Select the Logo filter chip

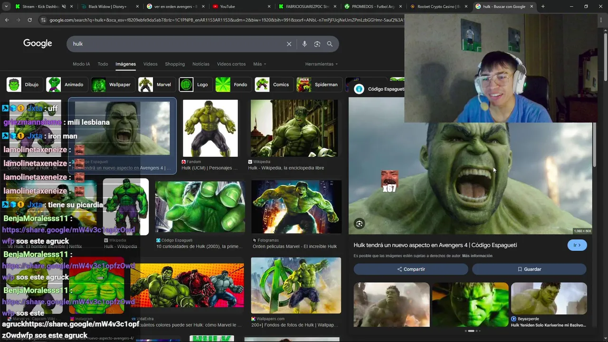click(x=195, y=85)
